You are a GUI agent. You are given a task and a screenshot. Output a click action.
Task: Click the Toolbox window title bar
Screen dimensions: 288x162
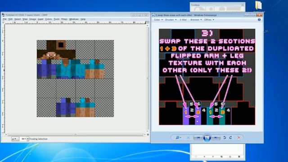tap(217, 5)
